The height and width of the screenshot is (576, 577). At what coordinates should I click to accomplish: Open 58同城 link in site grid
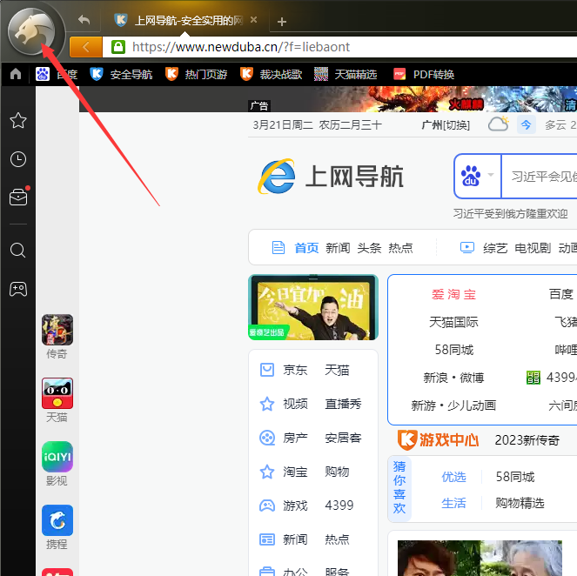(x=453, y=350)
